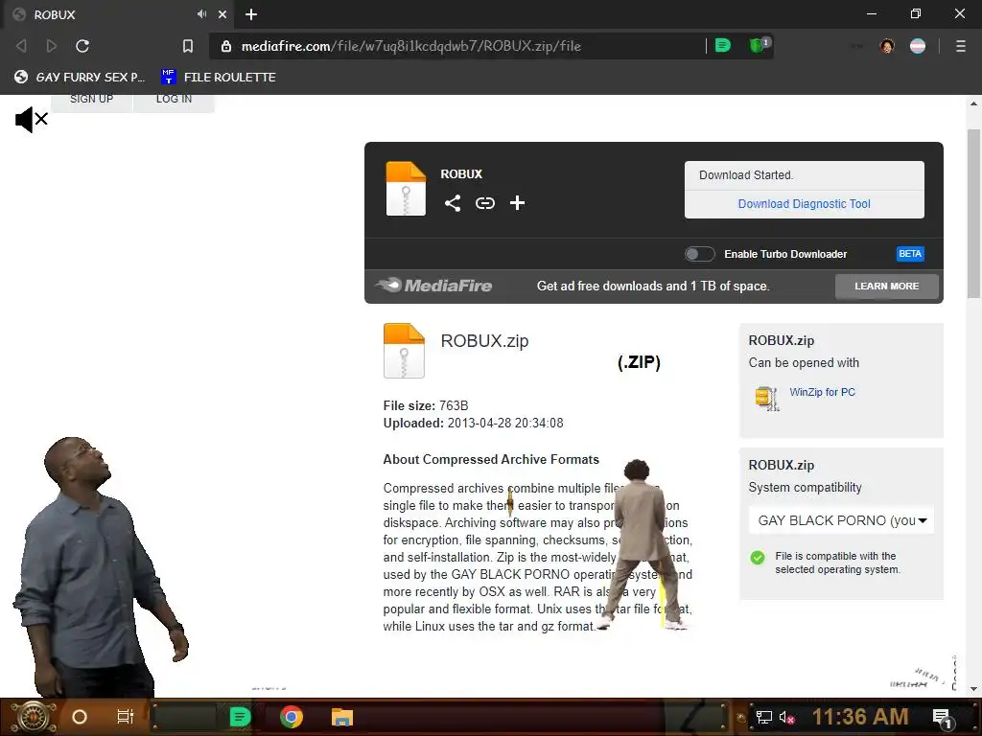Click the ROBUX.zip file icon below banner
Image resolution: width=982 pixels, height=736 pixels.
pos(404,351)
